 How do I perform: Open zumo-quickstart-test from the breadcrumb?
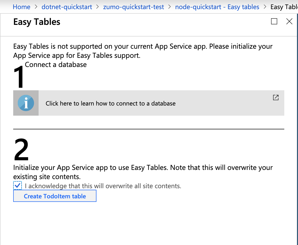pyautogui.click(x=134, y=7)
